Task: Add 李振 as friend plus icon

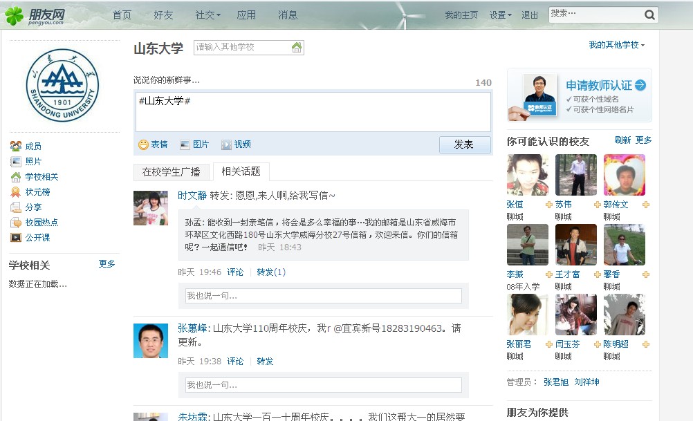Action: (549, 274)
